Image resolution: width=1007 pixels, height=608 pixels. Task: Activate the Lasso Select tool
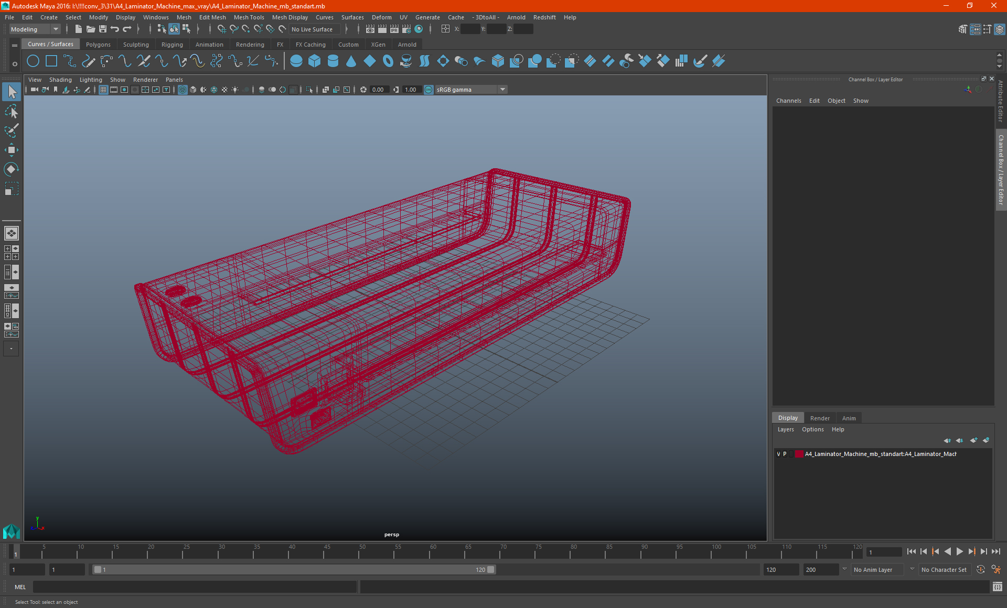(x=12, y=112)
